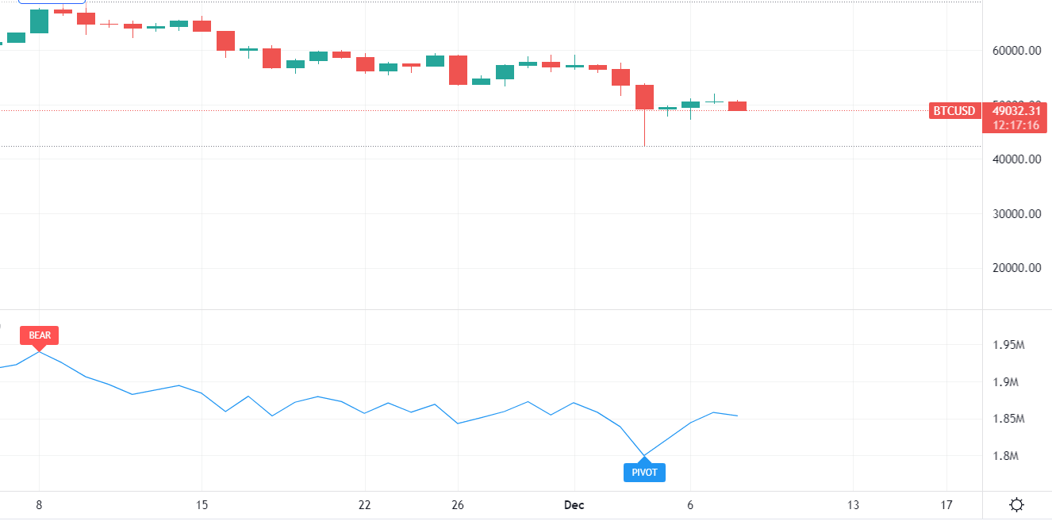Screen dimensions: 1052x521
Task: Select the BTCUSD symbol price label
Action: coord(954,111)
